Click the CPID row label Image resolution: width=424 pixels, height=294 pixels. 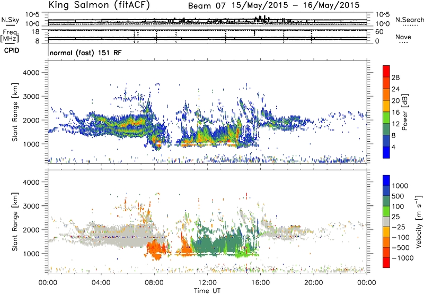(12, 50)
